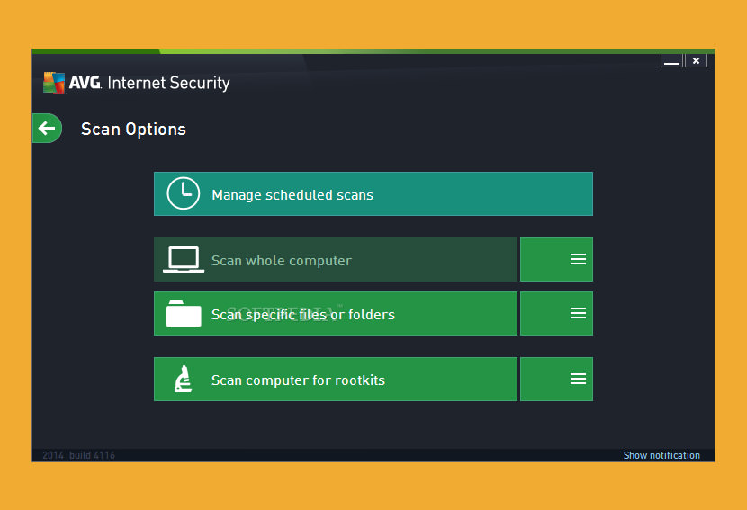Click the AVG logo in the header
This screenshot has width=747, height=510.
click(x=54, y=83)
